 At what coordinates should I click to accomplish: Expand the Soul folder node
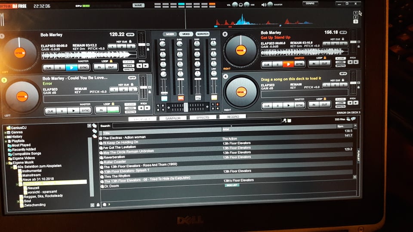(x=18, y=201)
